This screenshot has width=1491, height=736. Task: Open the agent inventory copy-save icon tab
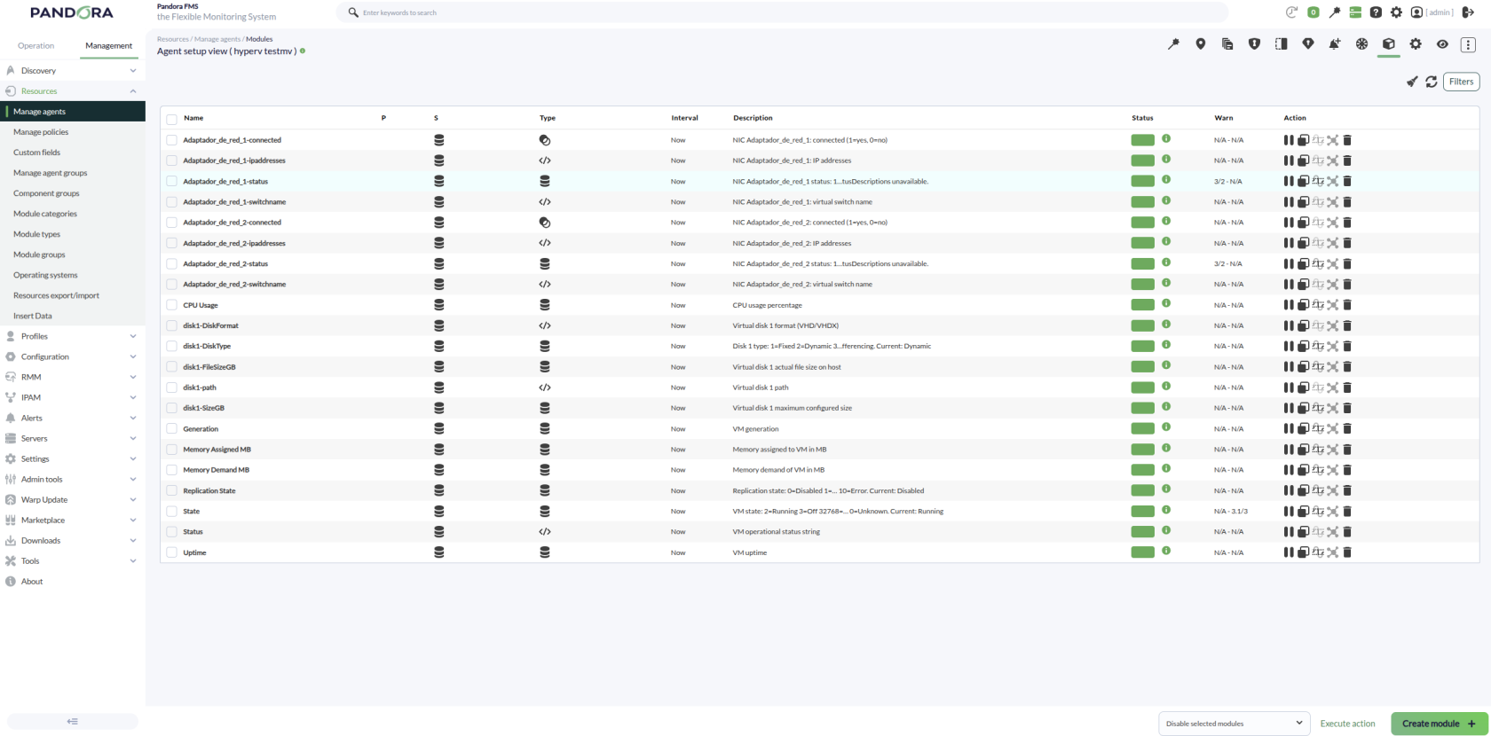[1227, 44]
